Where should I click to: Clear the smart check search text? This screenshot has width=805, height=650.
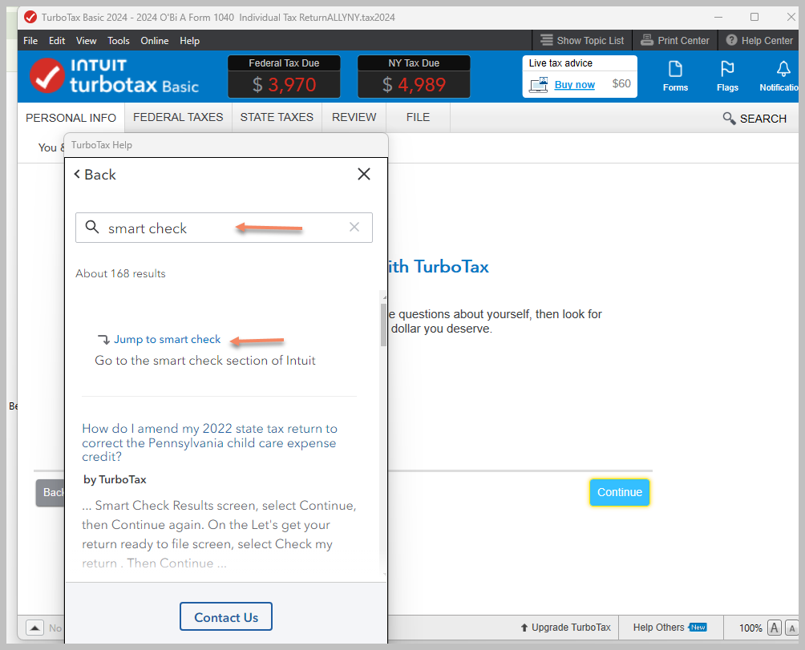pyautogui.click(x=354, y=227)
